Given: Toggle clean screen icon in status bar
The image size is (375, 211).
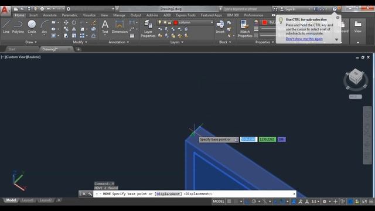Looking at the screenshot, I should (x=364, y=202).
